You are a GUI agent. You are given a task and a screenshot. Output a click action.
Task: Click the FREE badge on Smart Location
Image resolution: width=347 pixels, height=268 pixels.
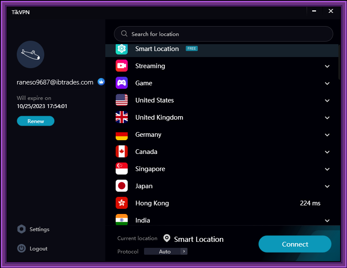pos(192,48)
